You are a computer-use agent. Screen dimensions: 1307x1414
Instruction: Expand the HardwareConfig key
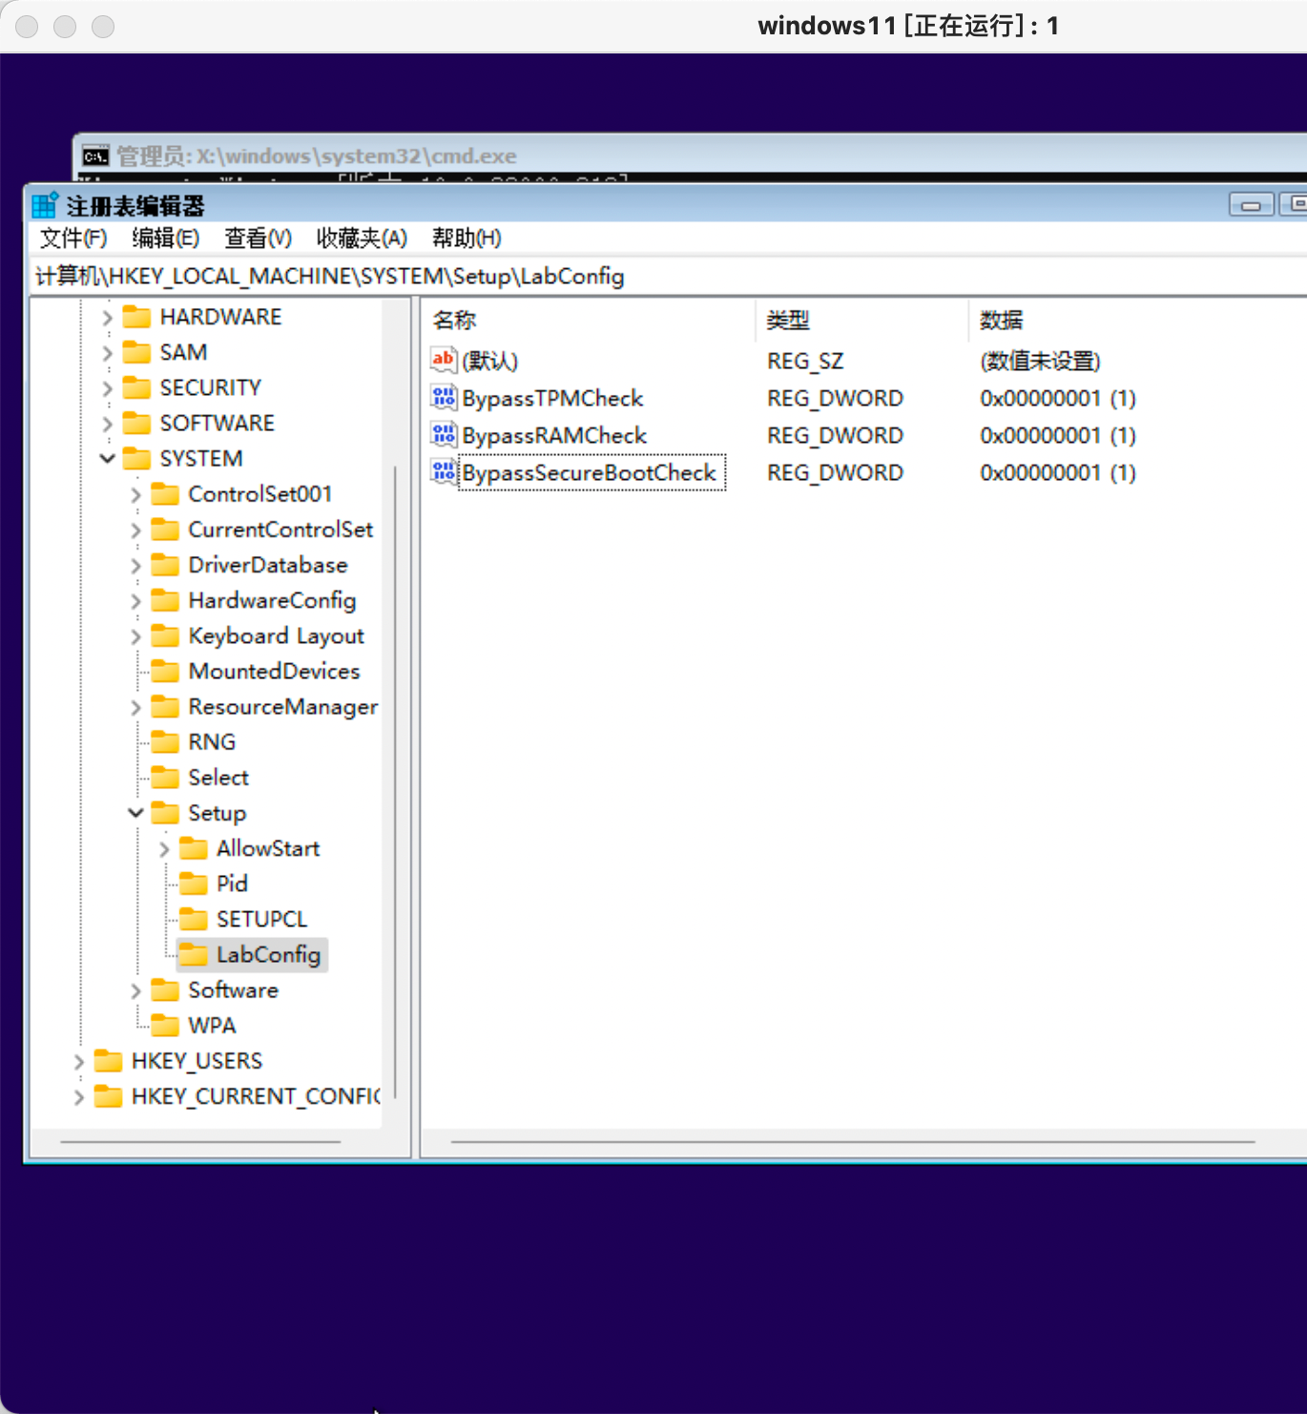point(135,601)
